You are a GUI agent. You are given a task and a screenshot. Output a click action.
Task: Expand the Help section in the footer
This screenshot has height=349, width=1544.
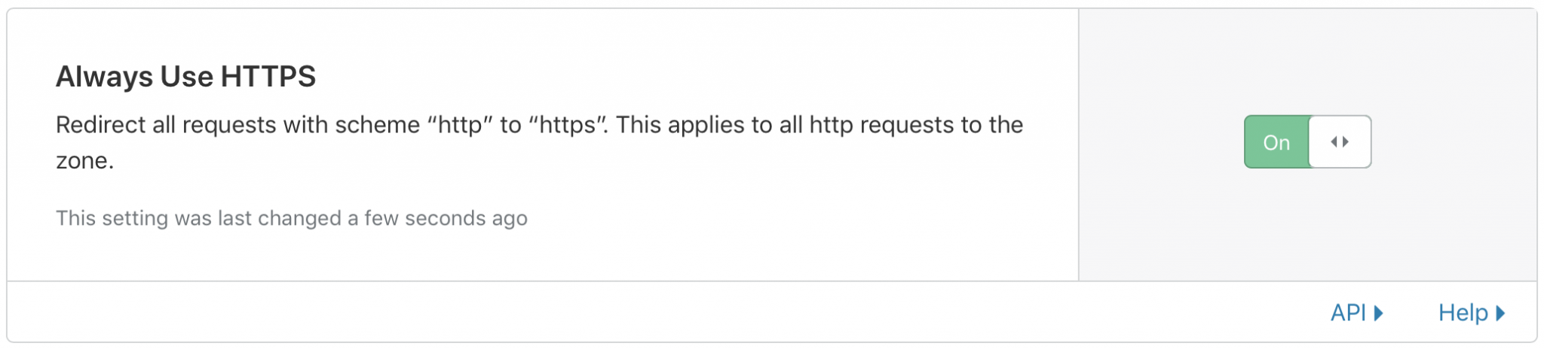(1471, 312)
